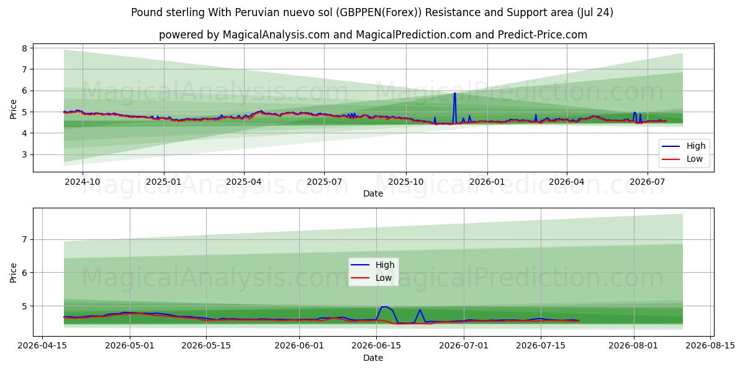Click the 2025-07 tick label on upper chart
Screen dimensions: 745x372
click(x=324, y=182)
